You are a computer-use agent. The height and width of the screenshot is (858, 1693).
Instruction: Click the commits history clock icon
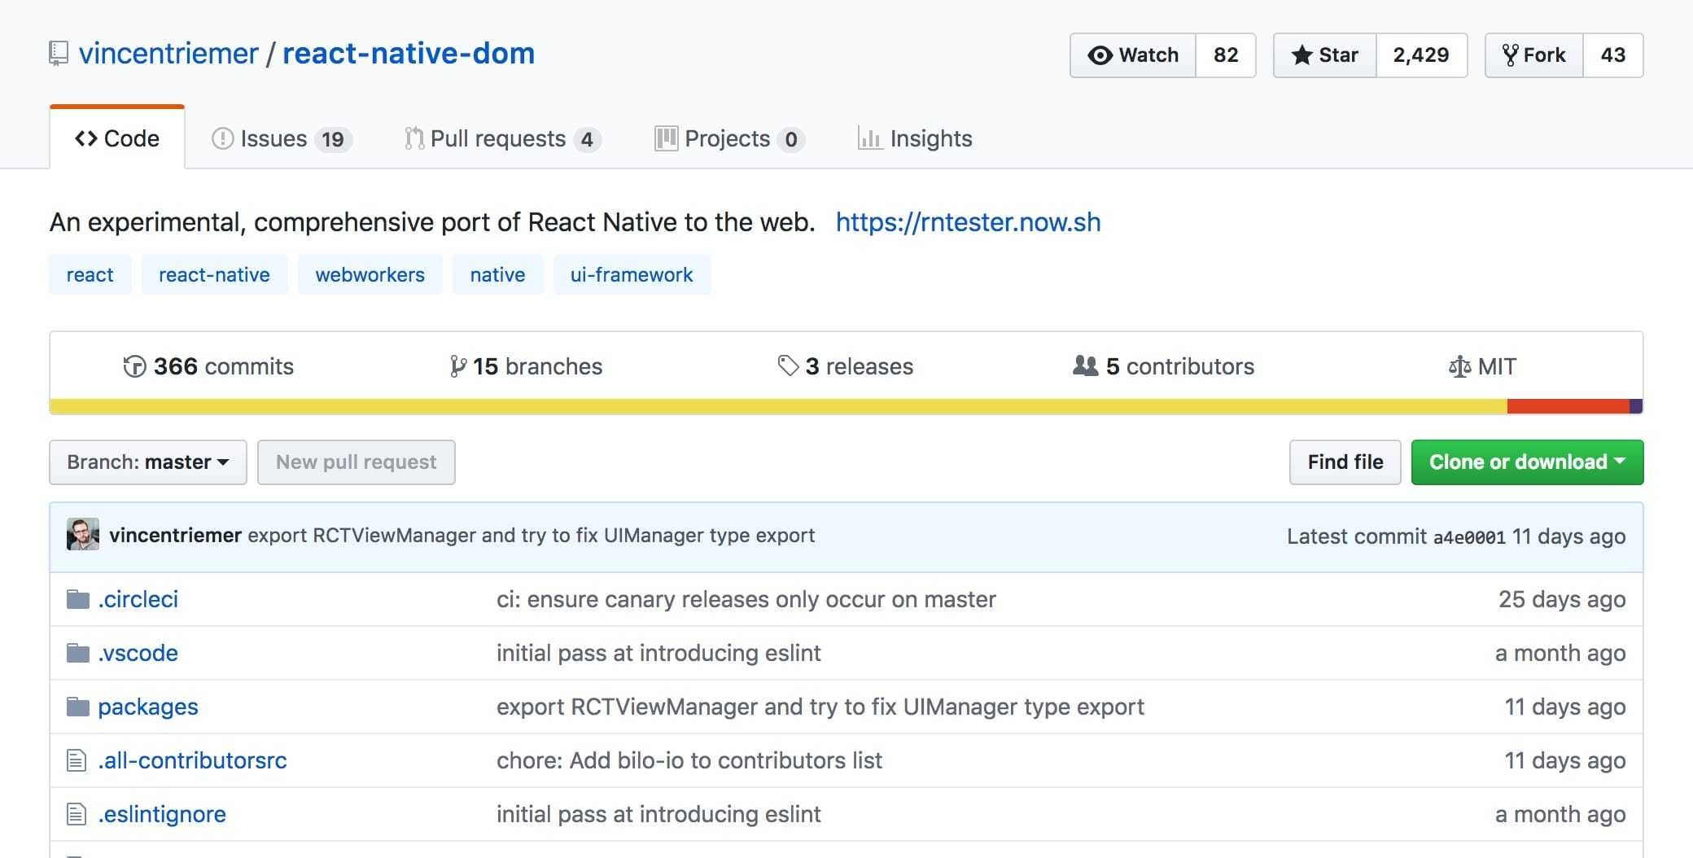click(134, 366)
